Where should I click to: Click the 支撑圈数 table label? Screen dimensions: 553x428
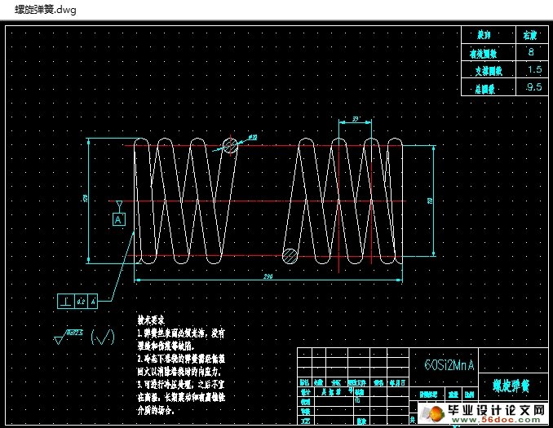coord(489,71)
